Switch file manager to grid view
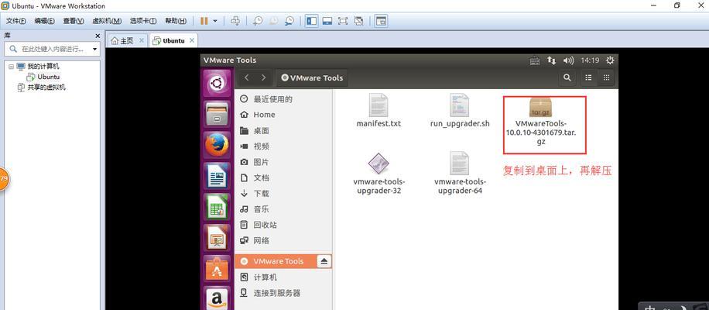This screenshot has width=709, height=310. point(606,77)
